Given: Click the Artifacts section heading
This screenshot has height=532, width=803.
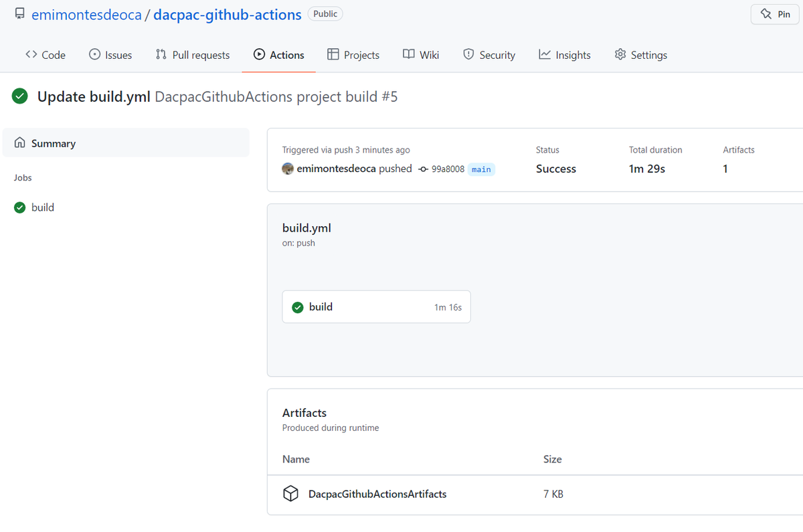Looking at the screenshot, I should 304,413.
